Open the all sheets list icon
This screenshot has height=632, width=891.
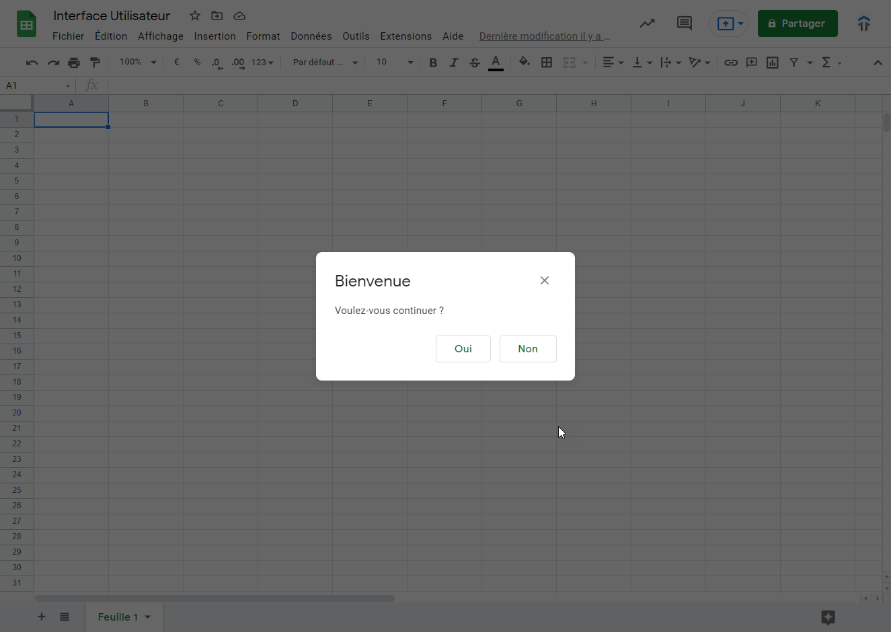65,617
